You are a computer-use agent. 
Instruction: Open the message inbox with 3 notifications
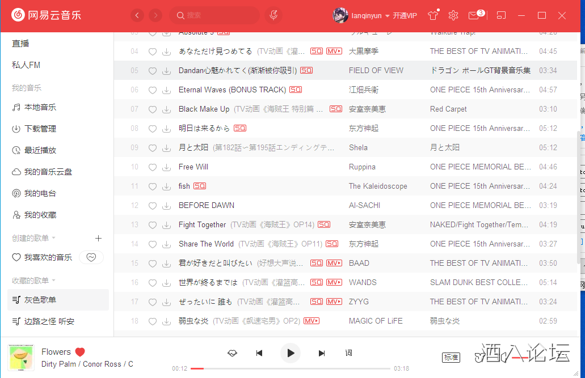pos(474,15)
